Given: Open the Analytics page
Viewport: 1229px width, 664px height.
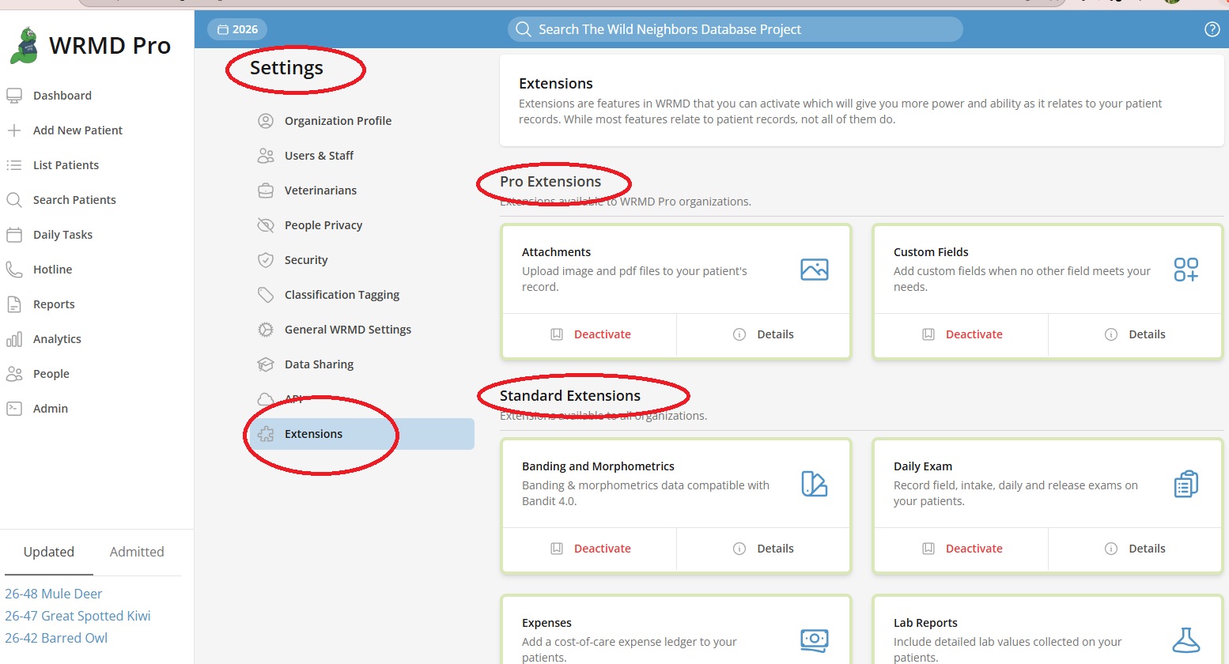Looking at the screenshot, I should tap(57, 339).
